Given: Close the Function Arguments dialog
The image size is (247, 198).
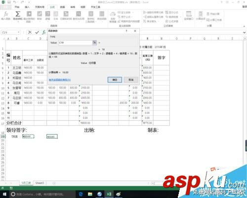Looking at the screenshot, I should [135, 31].
